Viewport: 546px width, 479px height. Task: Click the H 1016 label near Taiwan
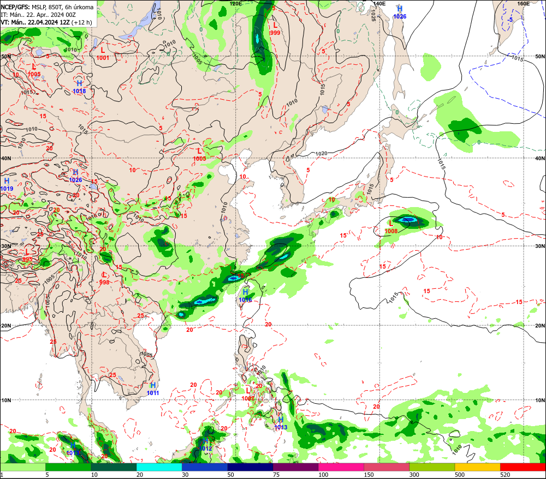coord(246,295)
